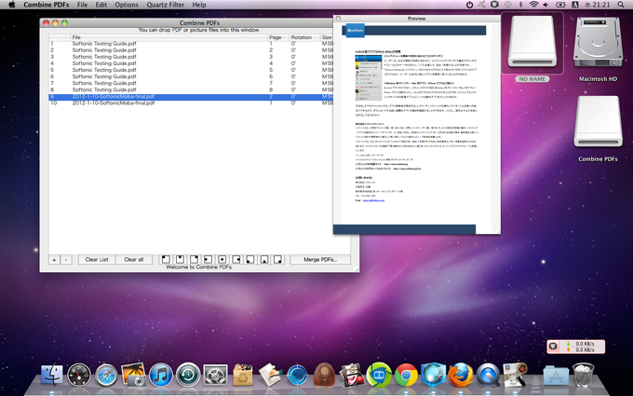Click the Clear List button
The width and height of the screenshot is (633, 396).
(97, 259)
